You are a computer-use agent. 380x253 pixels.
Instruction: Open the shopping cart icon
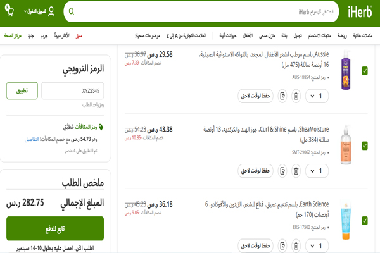point(9,10)
